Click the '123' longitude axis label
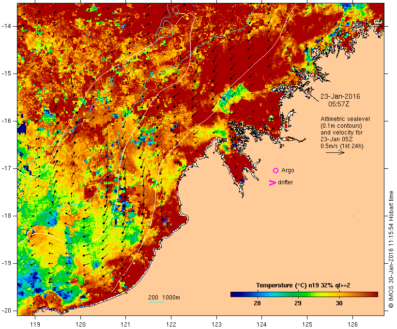This screenshot has height=329, width=397. [216, 325]
